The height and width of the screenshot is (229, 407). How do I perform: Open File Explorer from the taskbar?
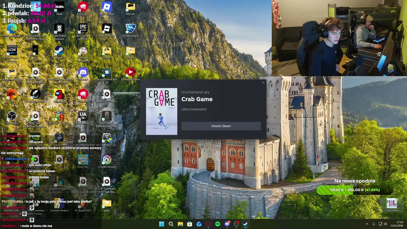[x=180, y=224]
